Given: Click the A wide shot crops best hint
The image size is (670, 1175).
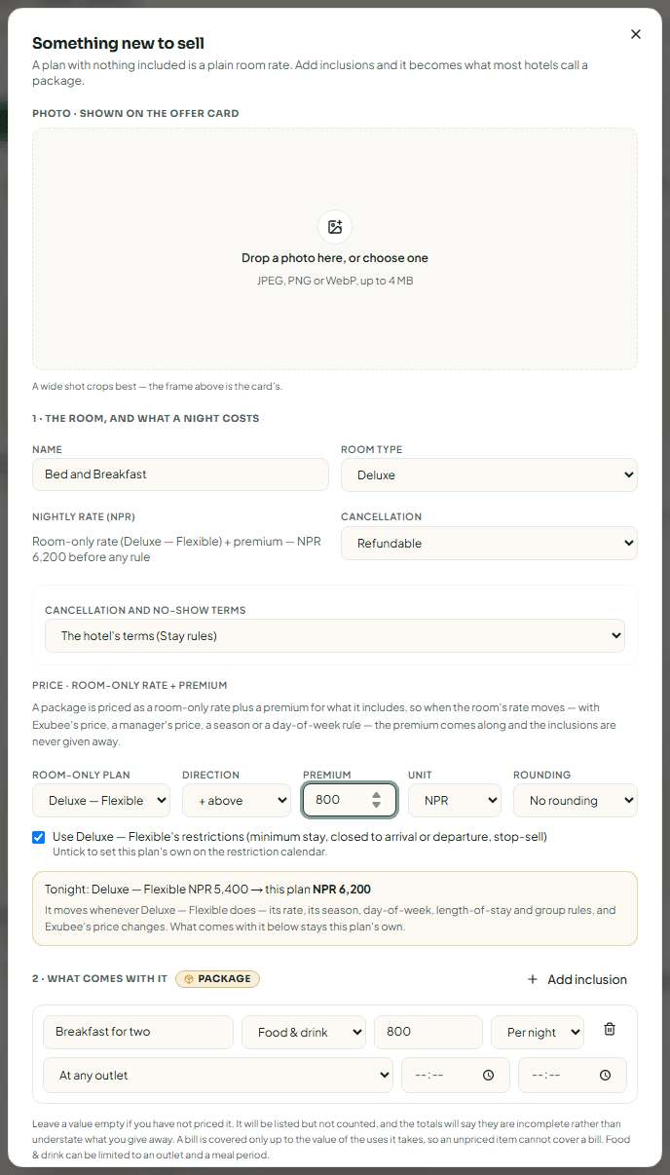Looking at the screenshot, I should coord(157,387).
